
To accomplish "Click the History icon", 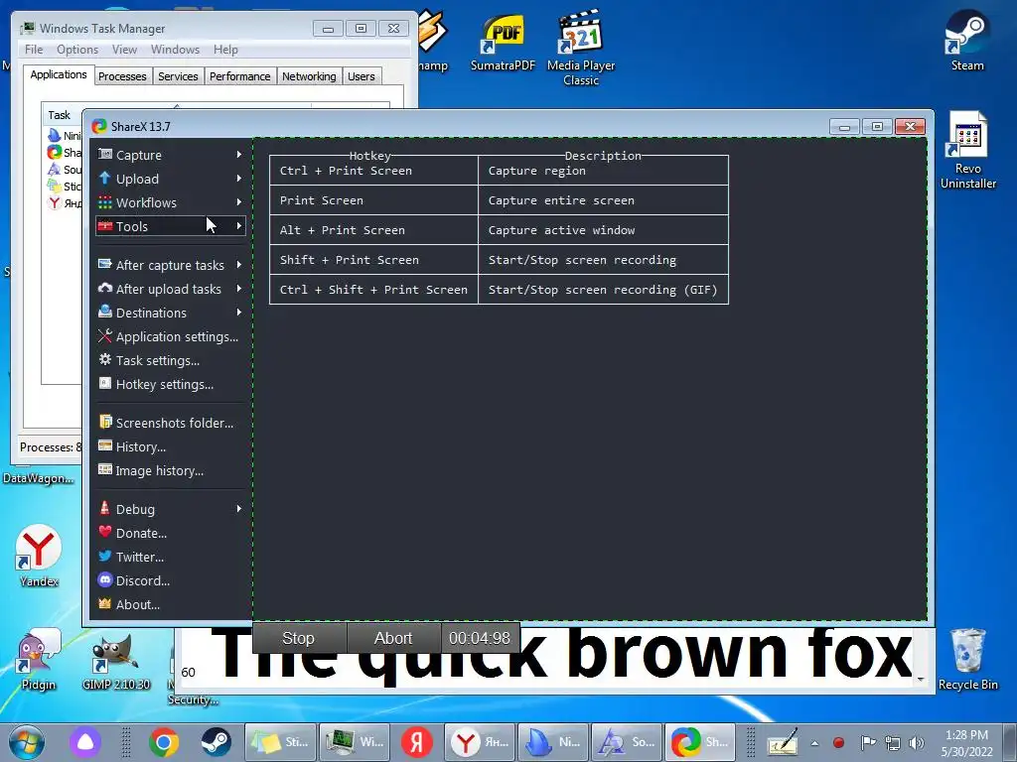I will click(104, 445).
